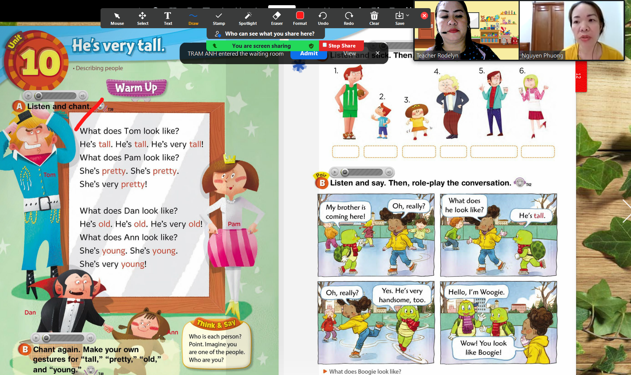Click the orange B badge by Listen and say
Screen dimensions: 631x375
(322, 183)
